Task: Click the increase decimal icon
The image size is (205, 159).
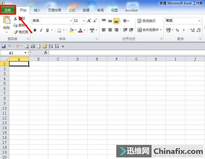Action: click(193, 30)
